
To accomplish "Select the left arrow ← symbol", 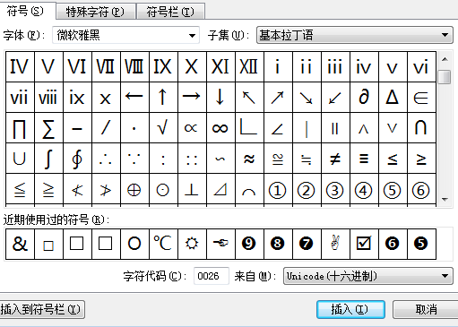I will (134, 98).
